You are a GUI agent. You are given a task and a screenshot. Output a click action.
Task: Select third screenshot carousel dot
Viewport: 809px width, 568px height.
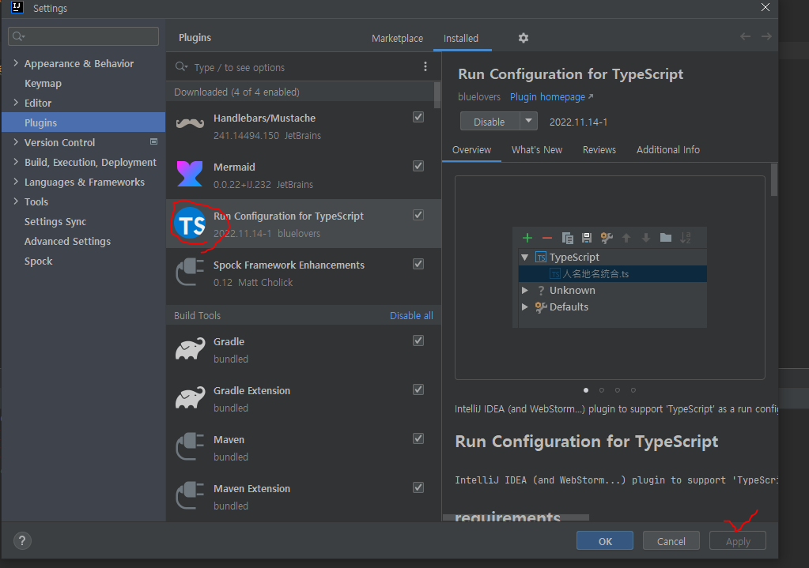click(x=617, y=390)
